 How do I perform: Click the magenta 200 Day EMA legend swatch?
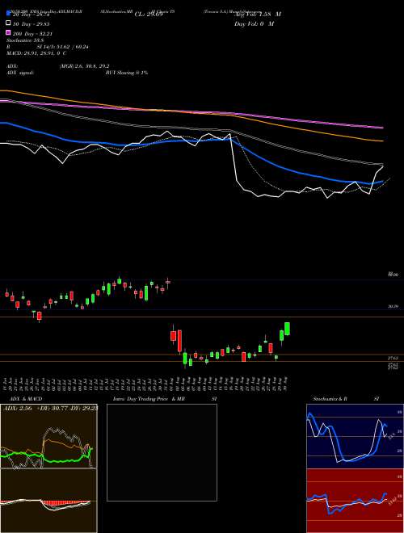(x=8, y=32)
